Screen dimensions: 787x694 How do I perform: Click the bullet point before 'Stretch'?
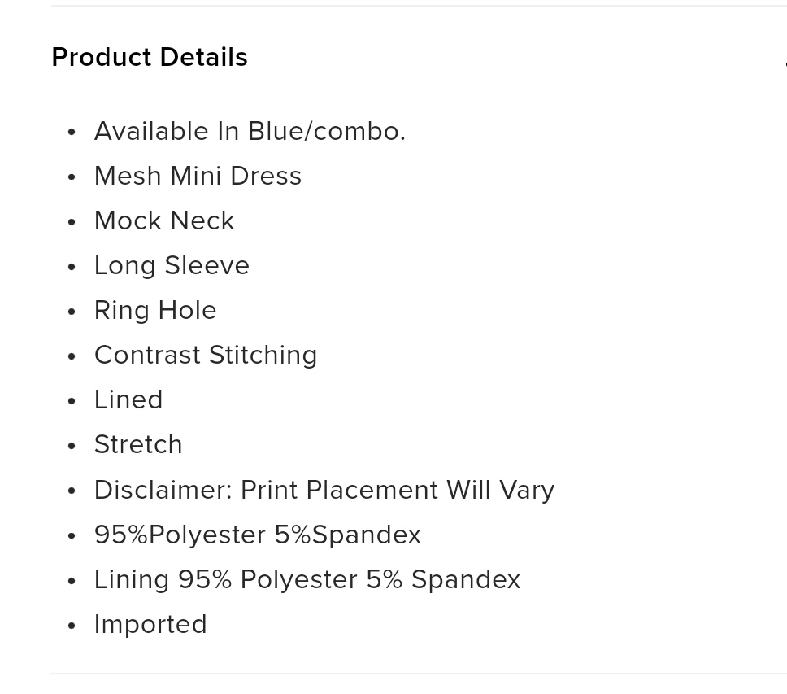coord(72,446)
